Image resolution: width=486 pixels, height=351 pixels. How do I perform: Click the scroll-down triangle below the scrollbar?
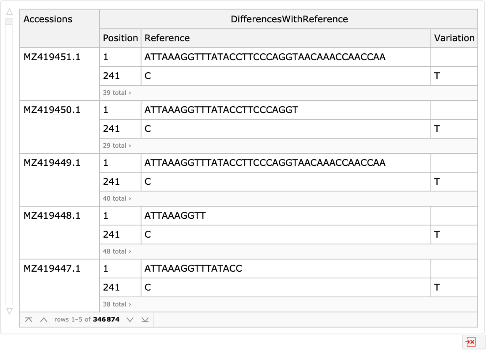pos(9,312)
